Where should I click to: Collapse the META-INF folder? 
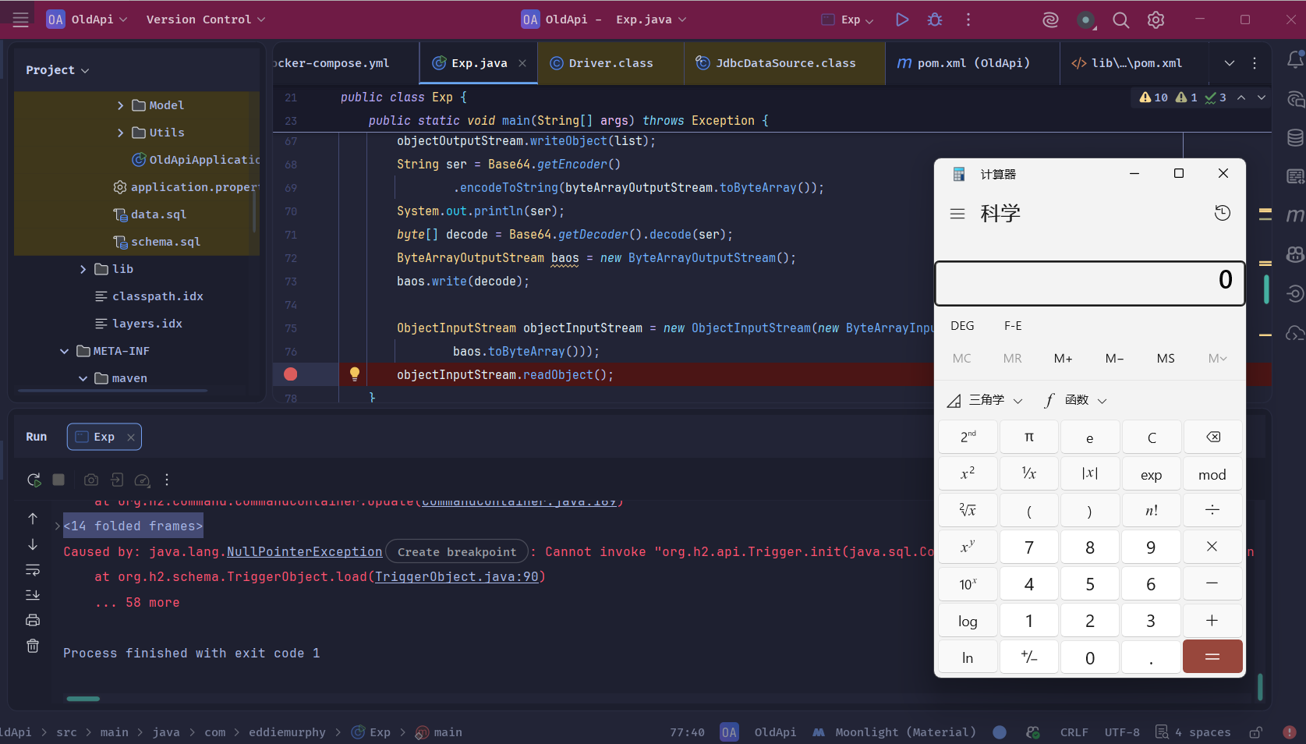(65, 351)
